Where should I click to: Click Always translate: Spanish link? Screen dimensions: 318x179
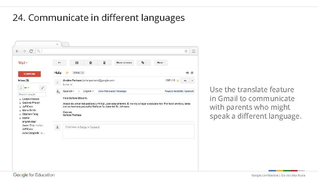(179, 91)
